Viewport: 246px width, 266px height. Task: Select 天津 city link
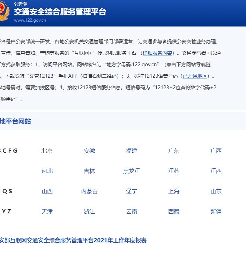click(x=47, y=211)
